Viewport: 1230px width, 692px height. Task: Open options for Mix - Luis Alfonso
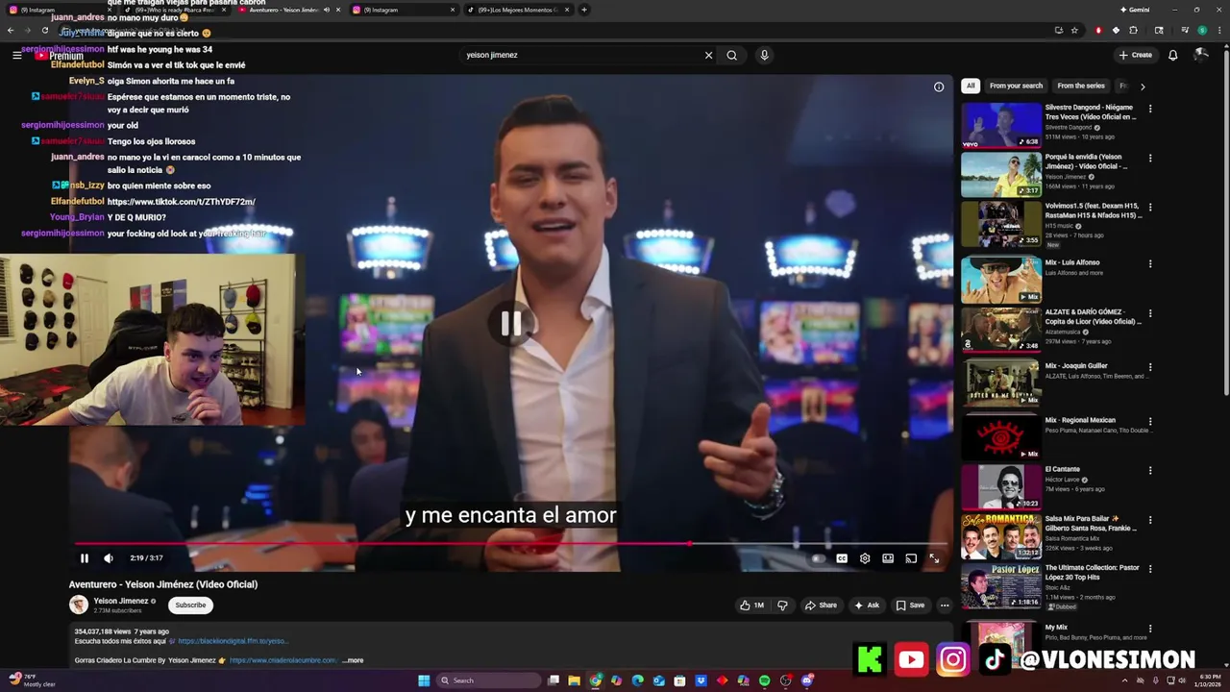[1150, 263]
